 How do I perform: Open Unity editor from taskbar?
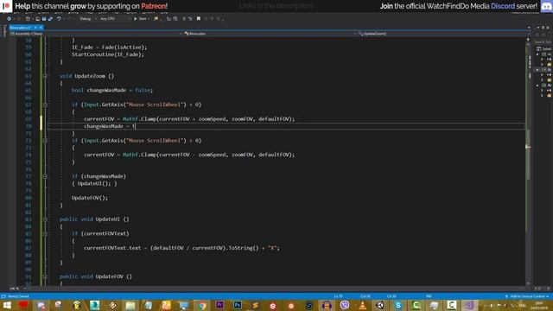coord(380,305)
